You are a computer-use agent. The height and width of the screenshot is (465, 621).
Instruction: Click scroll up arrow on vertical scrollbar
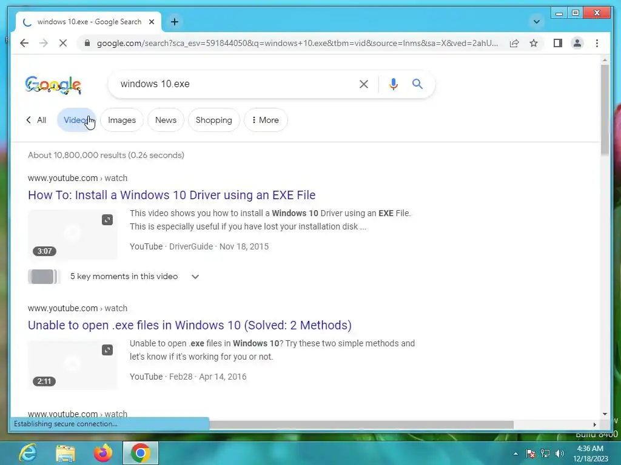(605, 60)
